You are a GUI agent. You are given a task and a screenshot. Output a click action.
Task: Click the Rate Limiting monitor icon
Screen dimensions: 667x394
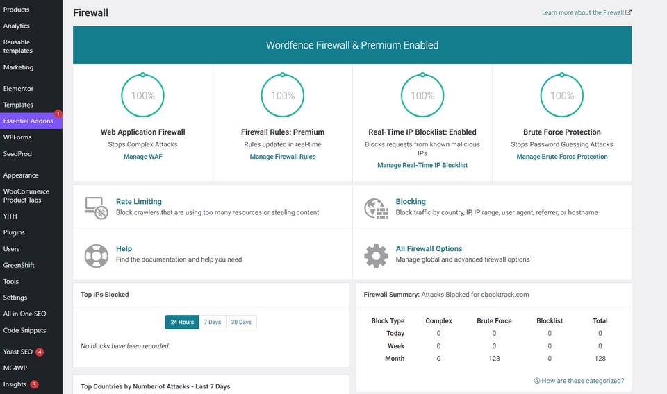pyautogui.click(x=96, y=208)
